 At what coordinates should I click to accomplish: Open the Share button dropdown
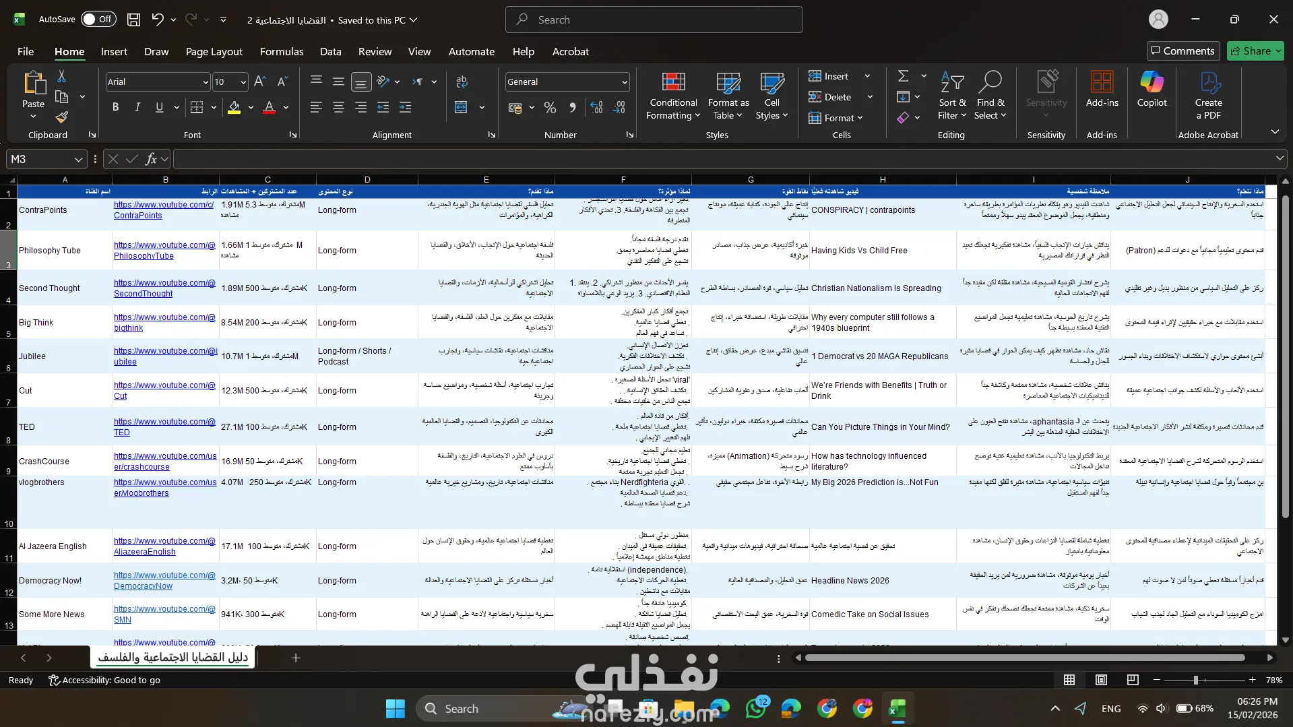point(1278,51)
